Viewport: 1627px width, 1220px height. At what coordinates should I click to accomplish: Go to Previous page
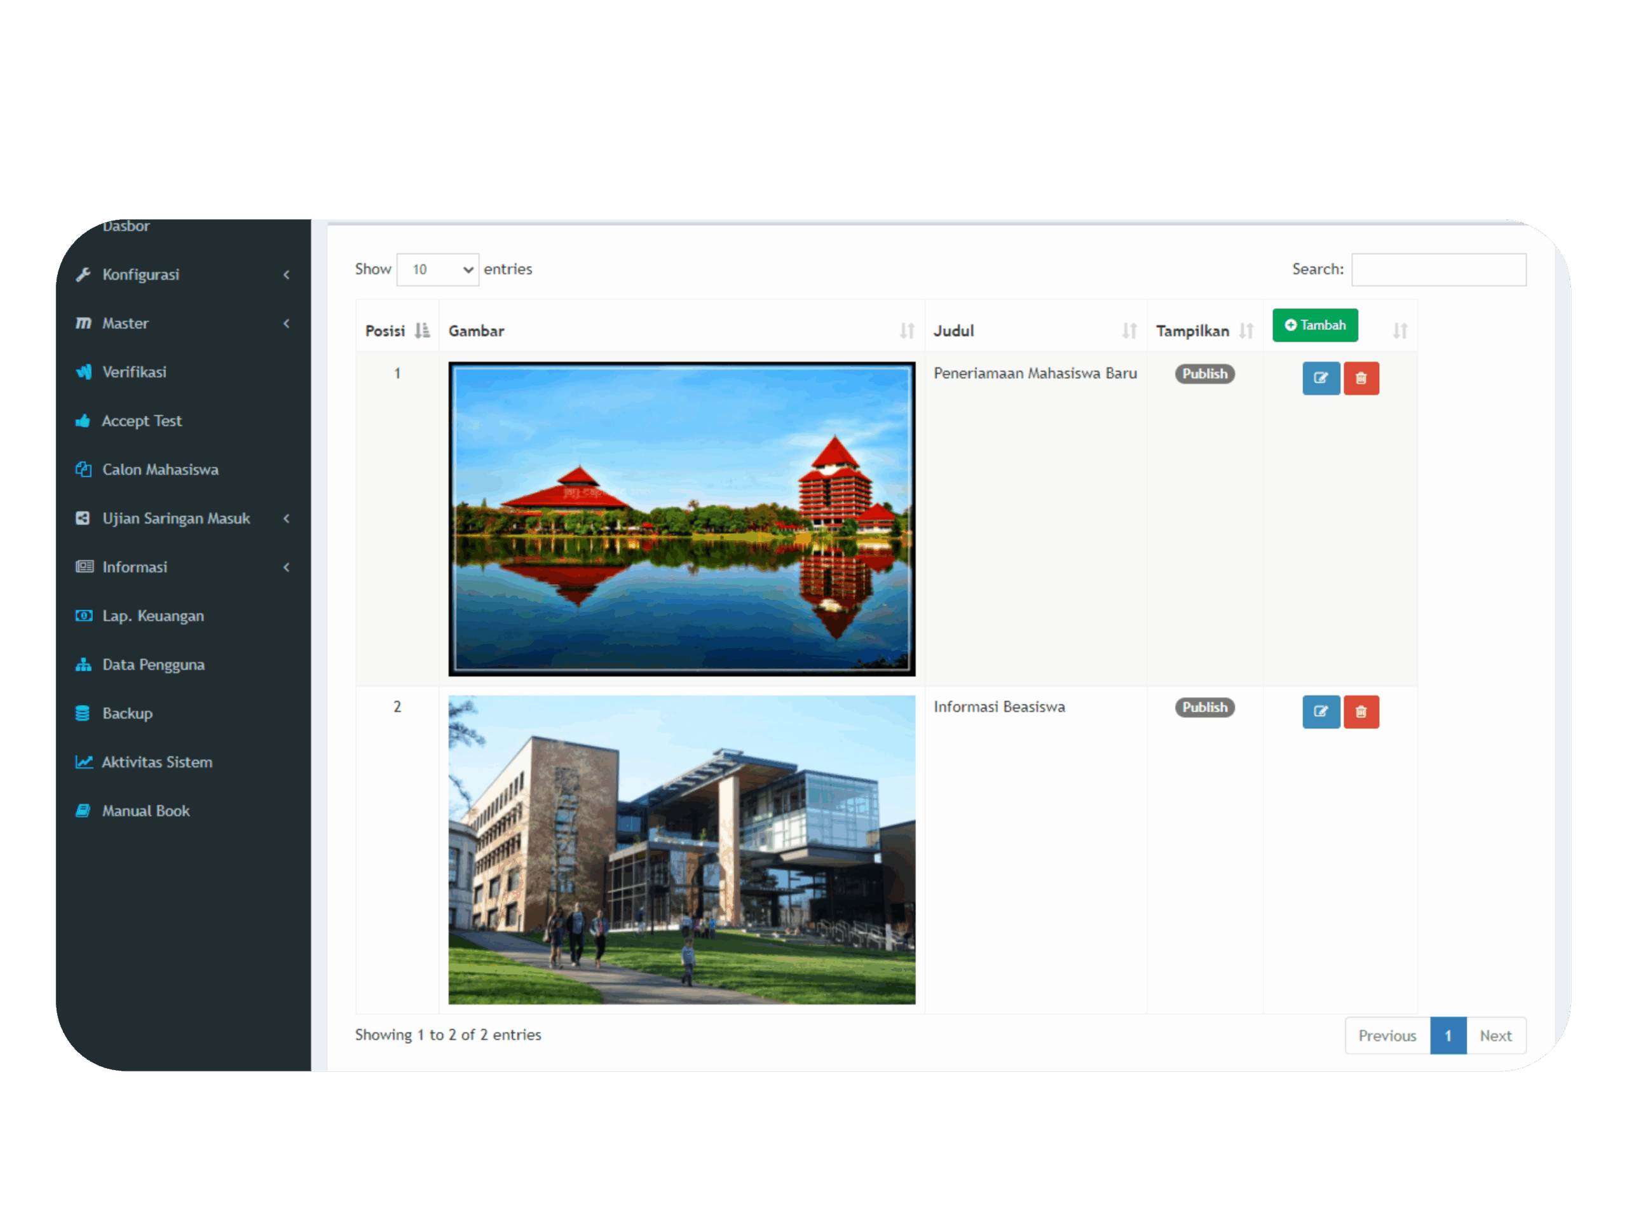(1387, 1036)
